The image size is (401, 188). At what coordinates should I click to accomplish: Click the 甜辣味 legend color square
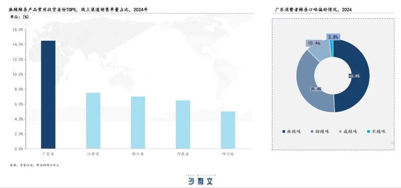click(312, 132)
